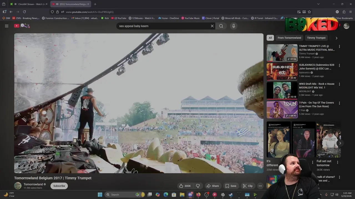
Task: Open the browser extensions puzzle icon
Action: (x=344, y=12)
